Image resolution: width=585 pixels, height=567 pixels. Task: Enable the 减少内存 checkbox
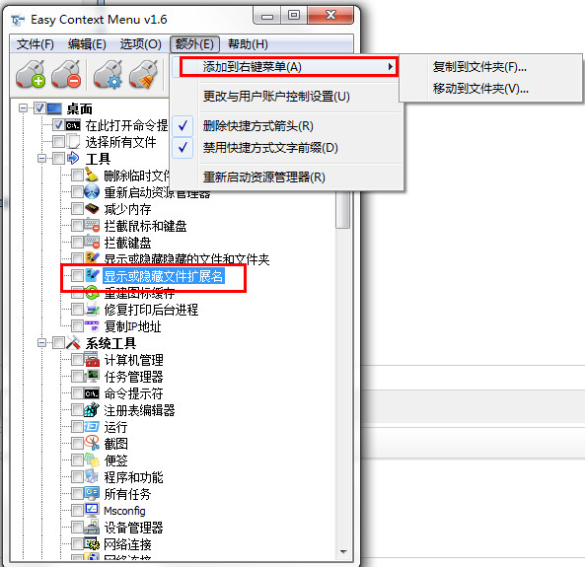coord(77,208)
